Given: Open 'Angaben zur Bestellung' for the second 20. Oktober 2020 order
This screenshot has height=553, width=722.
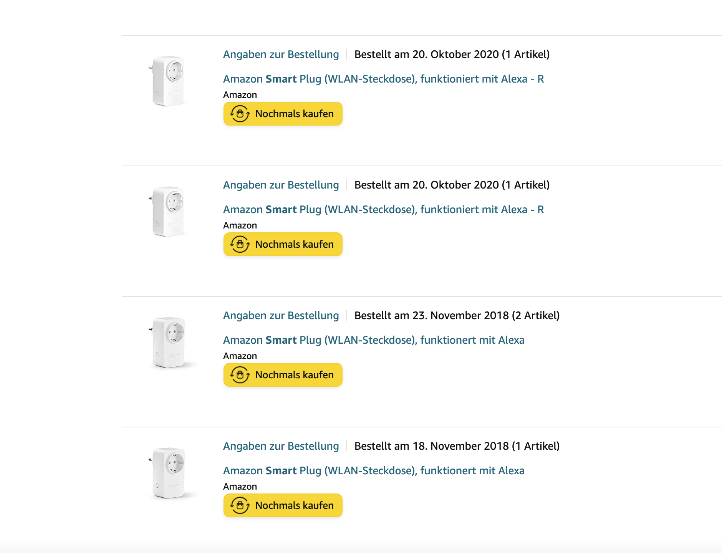Looking at the screenshot, I should pos(281,185).
